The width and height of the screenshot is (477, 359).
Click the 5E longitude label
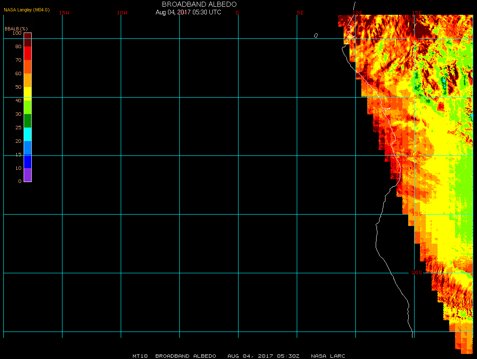point(300,13)
